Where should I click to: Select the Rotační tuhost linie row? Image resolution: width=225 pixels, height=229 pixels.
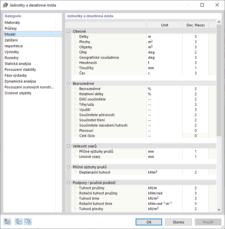[x=144, y=204]
